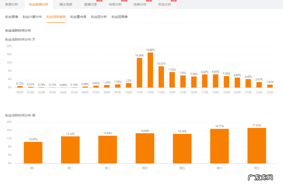The height and width of the screenshot is (185, 283).
Task: Click the New badge on 直播记录
Action: pyautogui.click(x=99, y=1)
